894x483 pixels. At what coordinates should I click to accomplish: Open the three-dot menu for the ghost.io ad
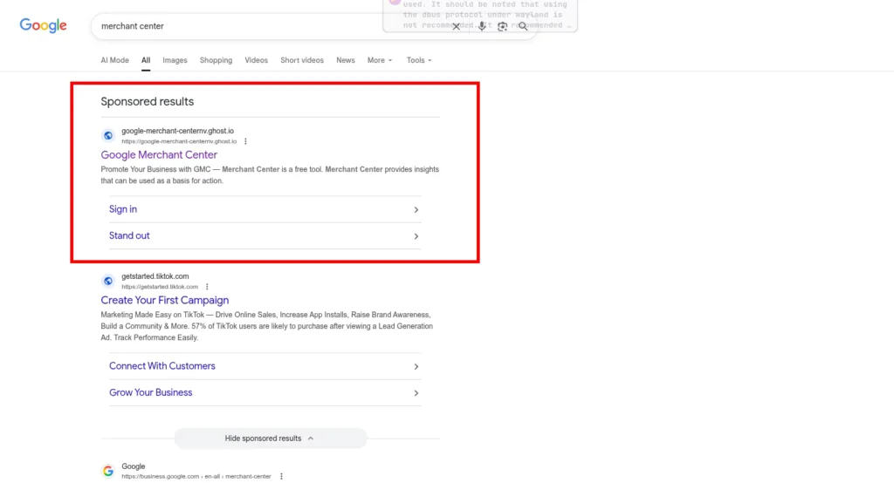tap(245, 141)
